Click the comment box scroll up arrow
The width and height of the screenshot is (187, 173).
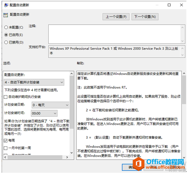pos(182,28)
